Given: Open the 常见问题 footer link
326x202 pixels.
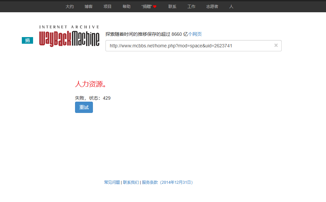Looking at the screenshot, I should click(x=112, y=182).
